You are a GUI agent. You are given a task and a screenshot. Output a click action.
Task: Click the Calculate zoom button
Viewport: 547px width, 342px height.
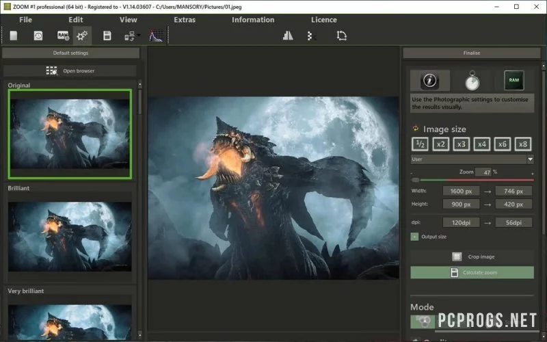pos(472,272)
